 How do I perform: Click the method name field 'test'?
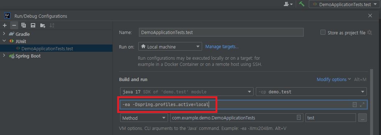[331, 118]
